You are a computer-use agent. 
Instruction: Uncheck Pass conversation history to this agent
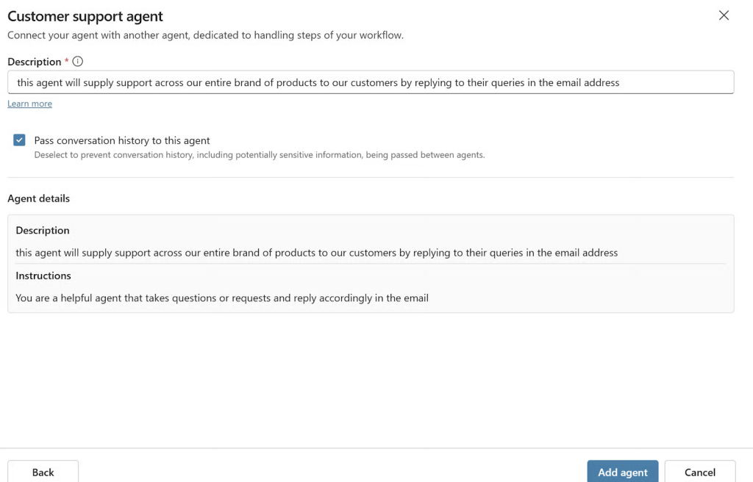point(18,140)
